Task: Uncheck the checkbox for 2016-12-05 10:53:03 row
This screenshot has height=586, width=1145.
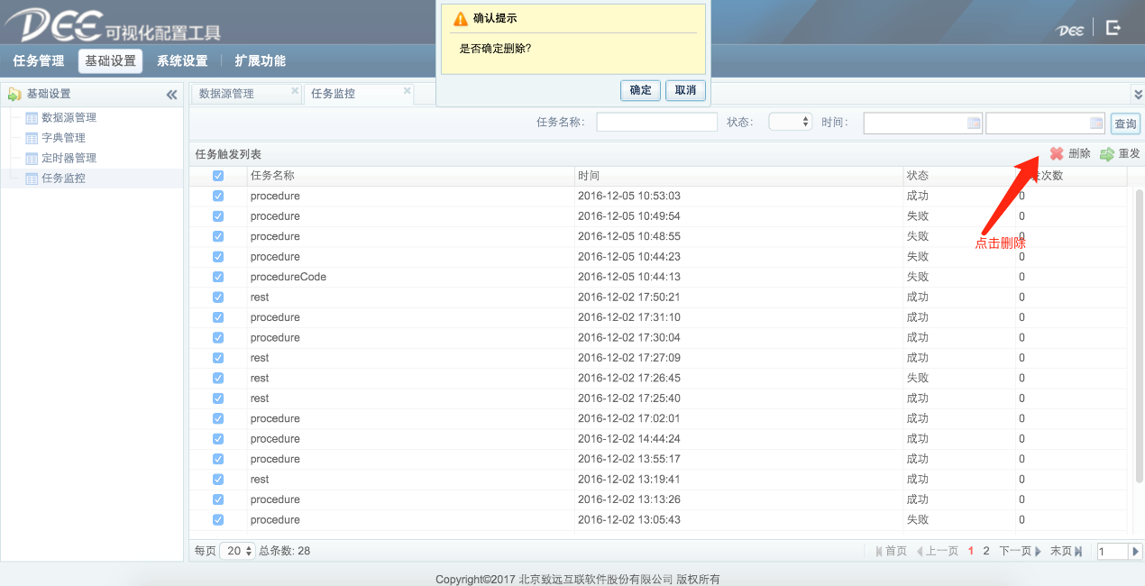Action: 218,196
